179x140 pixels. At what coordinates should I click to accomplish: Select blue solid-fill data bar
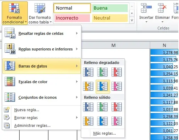click(x=88, y=107)
